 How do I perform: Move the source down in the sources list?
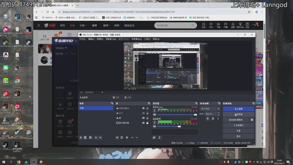click(137, 137)
